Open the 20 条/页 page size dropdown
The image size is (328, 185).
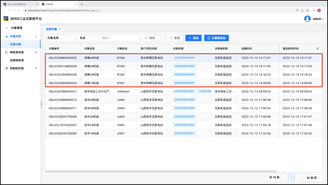pos(313,178)
